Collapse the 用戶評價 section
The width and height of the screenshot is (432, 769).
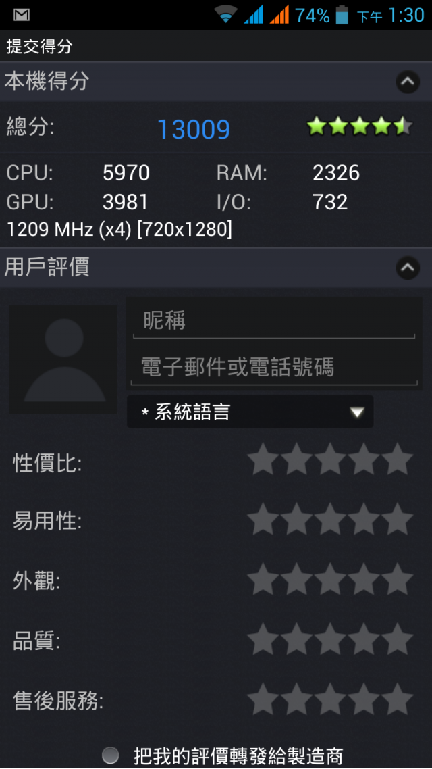point(408,268)
